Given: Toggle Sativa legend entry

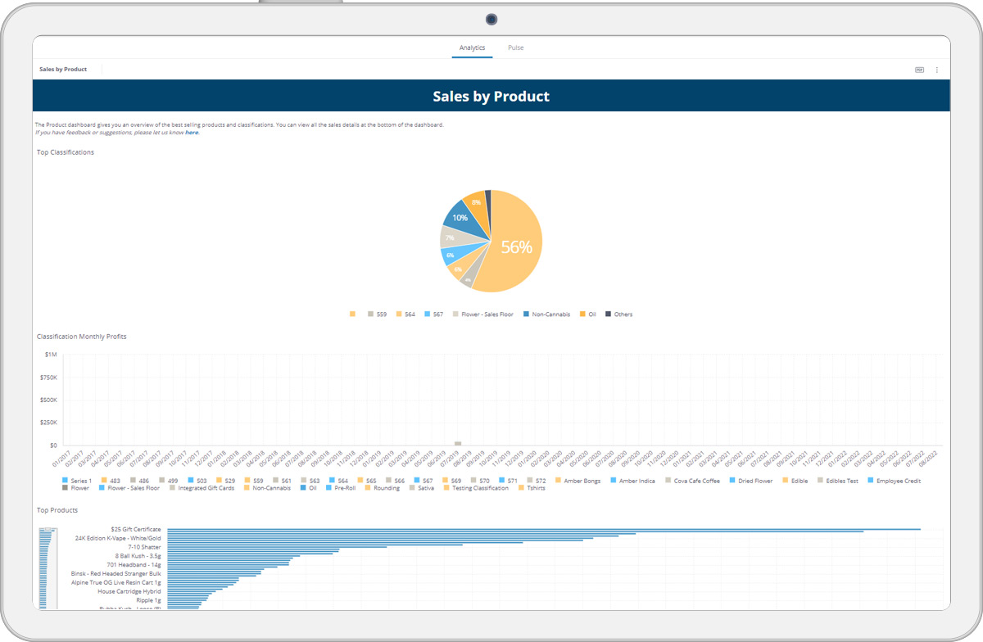Looking at the screenshot, I should 421,488.
